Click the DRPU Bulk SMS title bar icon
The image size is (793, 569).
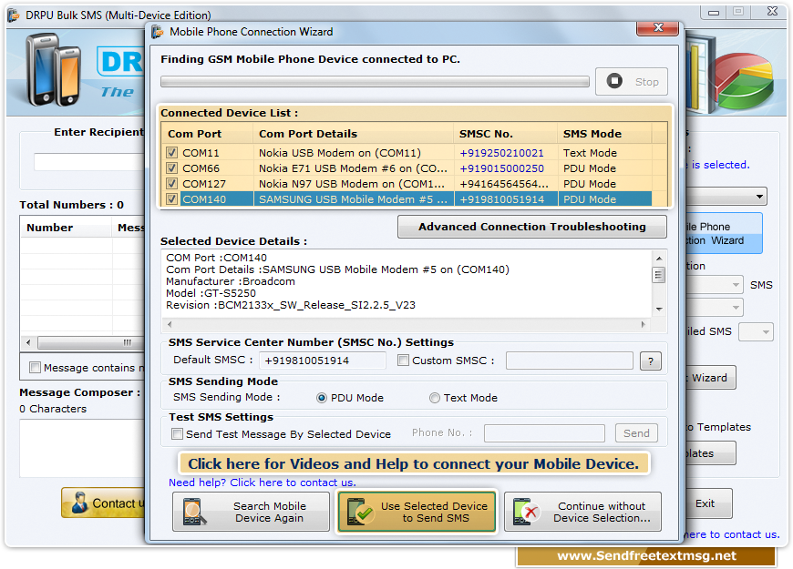[14, 15]
